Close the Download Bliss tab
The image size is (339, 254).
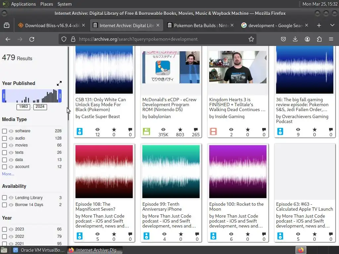(83, 25)
